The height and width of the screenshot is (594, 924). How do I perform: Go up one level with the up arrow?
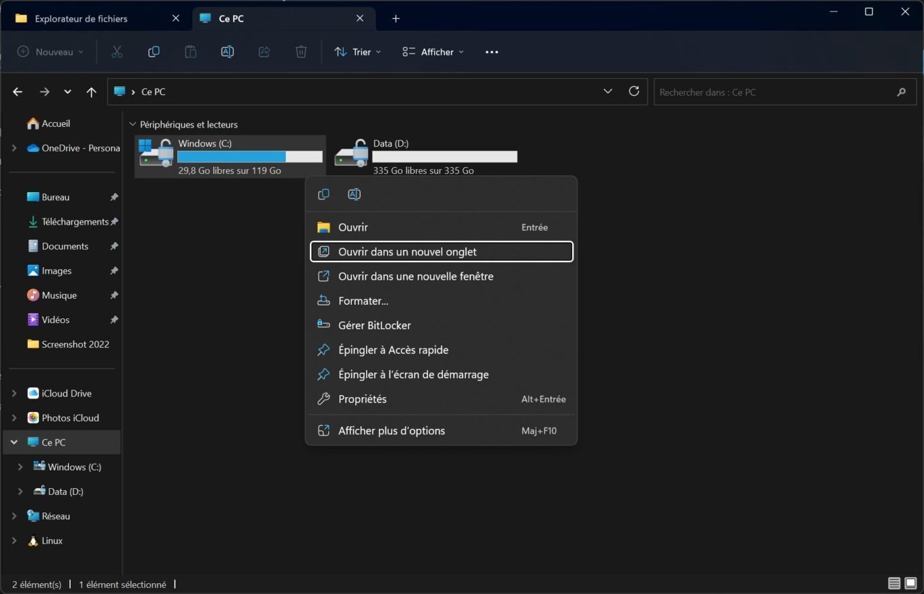pos(91,92)
